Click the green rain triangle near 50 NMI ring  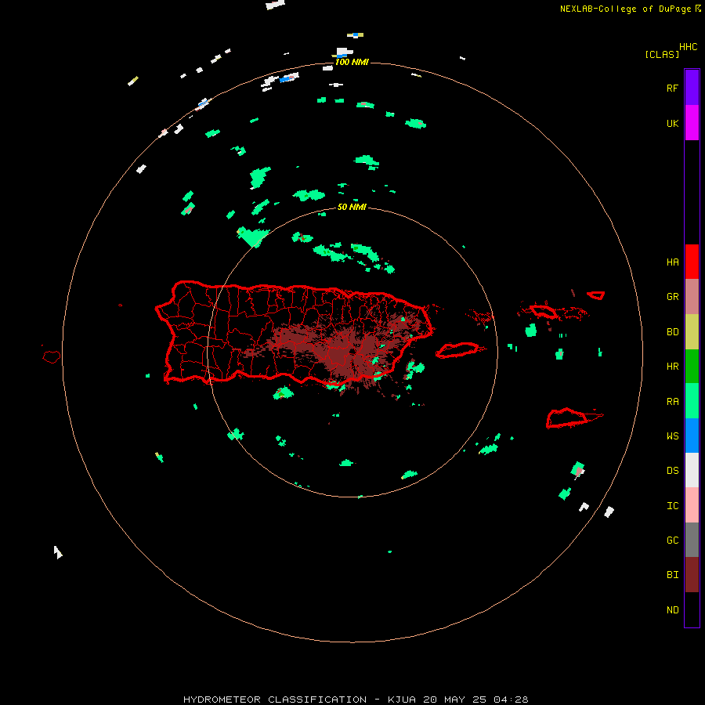pos(252,237)
